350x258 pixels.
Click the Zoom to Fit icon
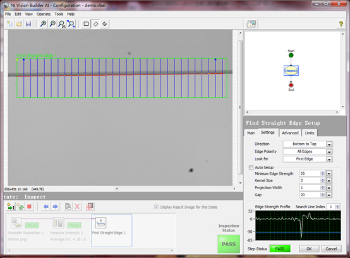pyautogui.click(x=71, y=24)
